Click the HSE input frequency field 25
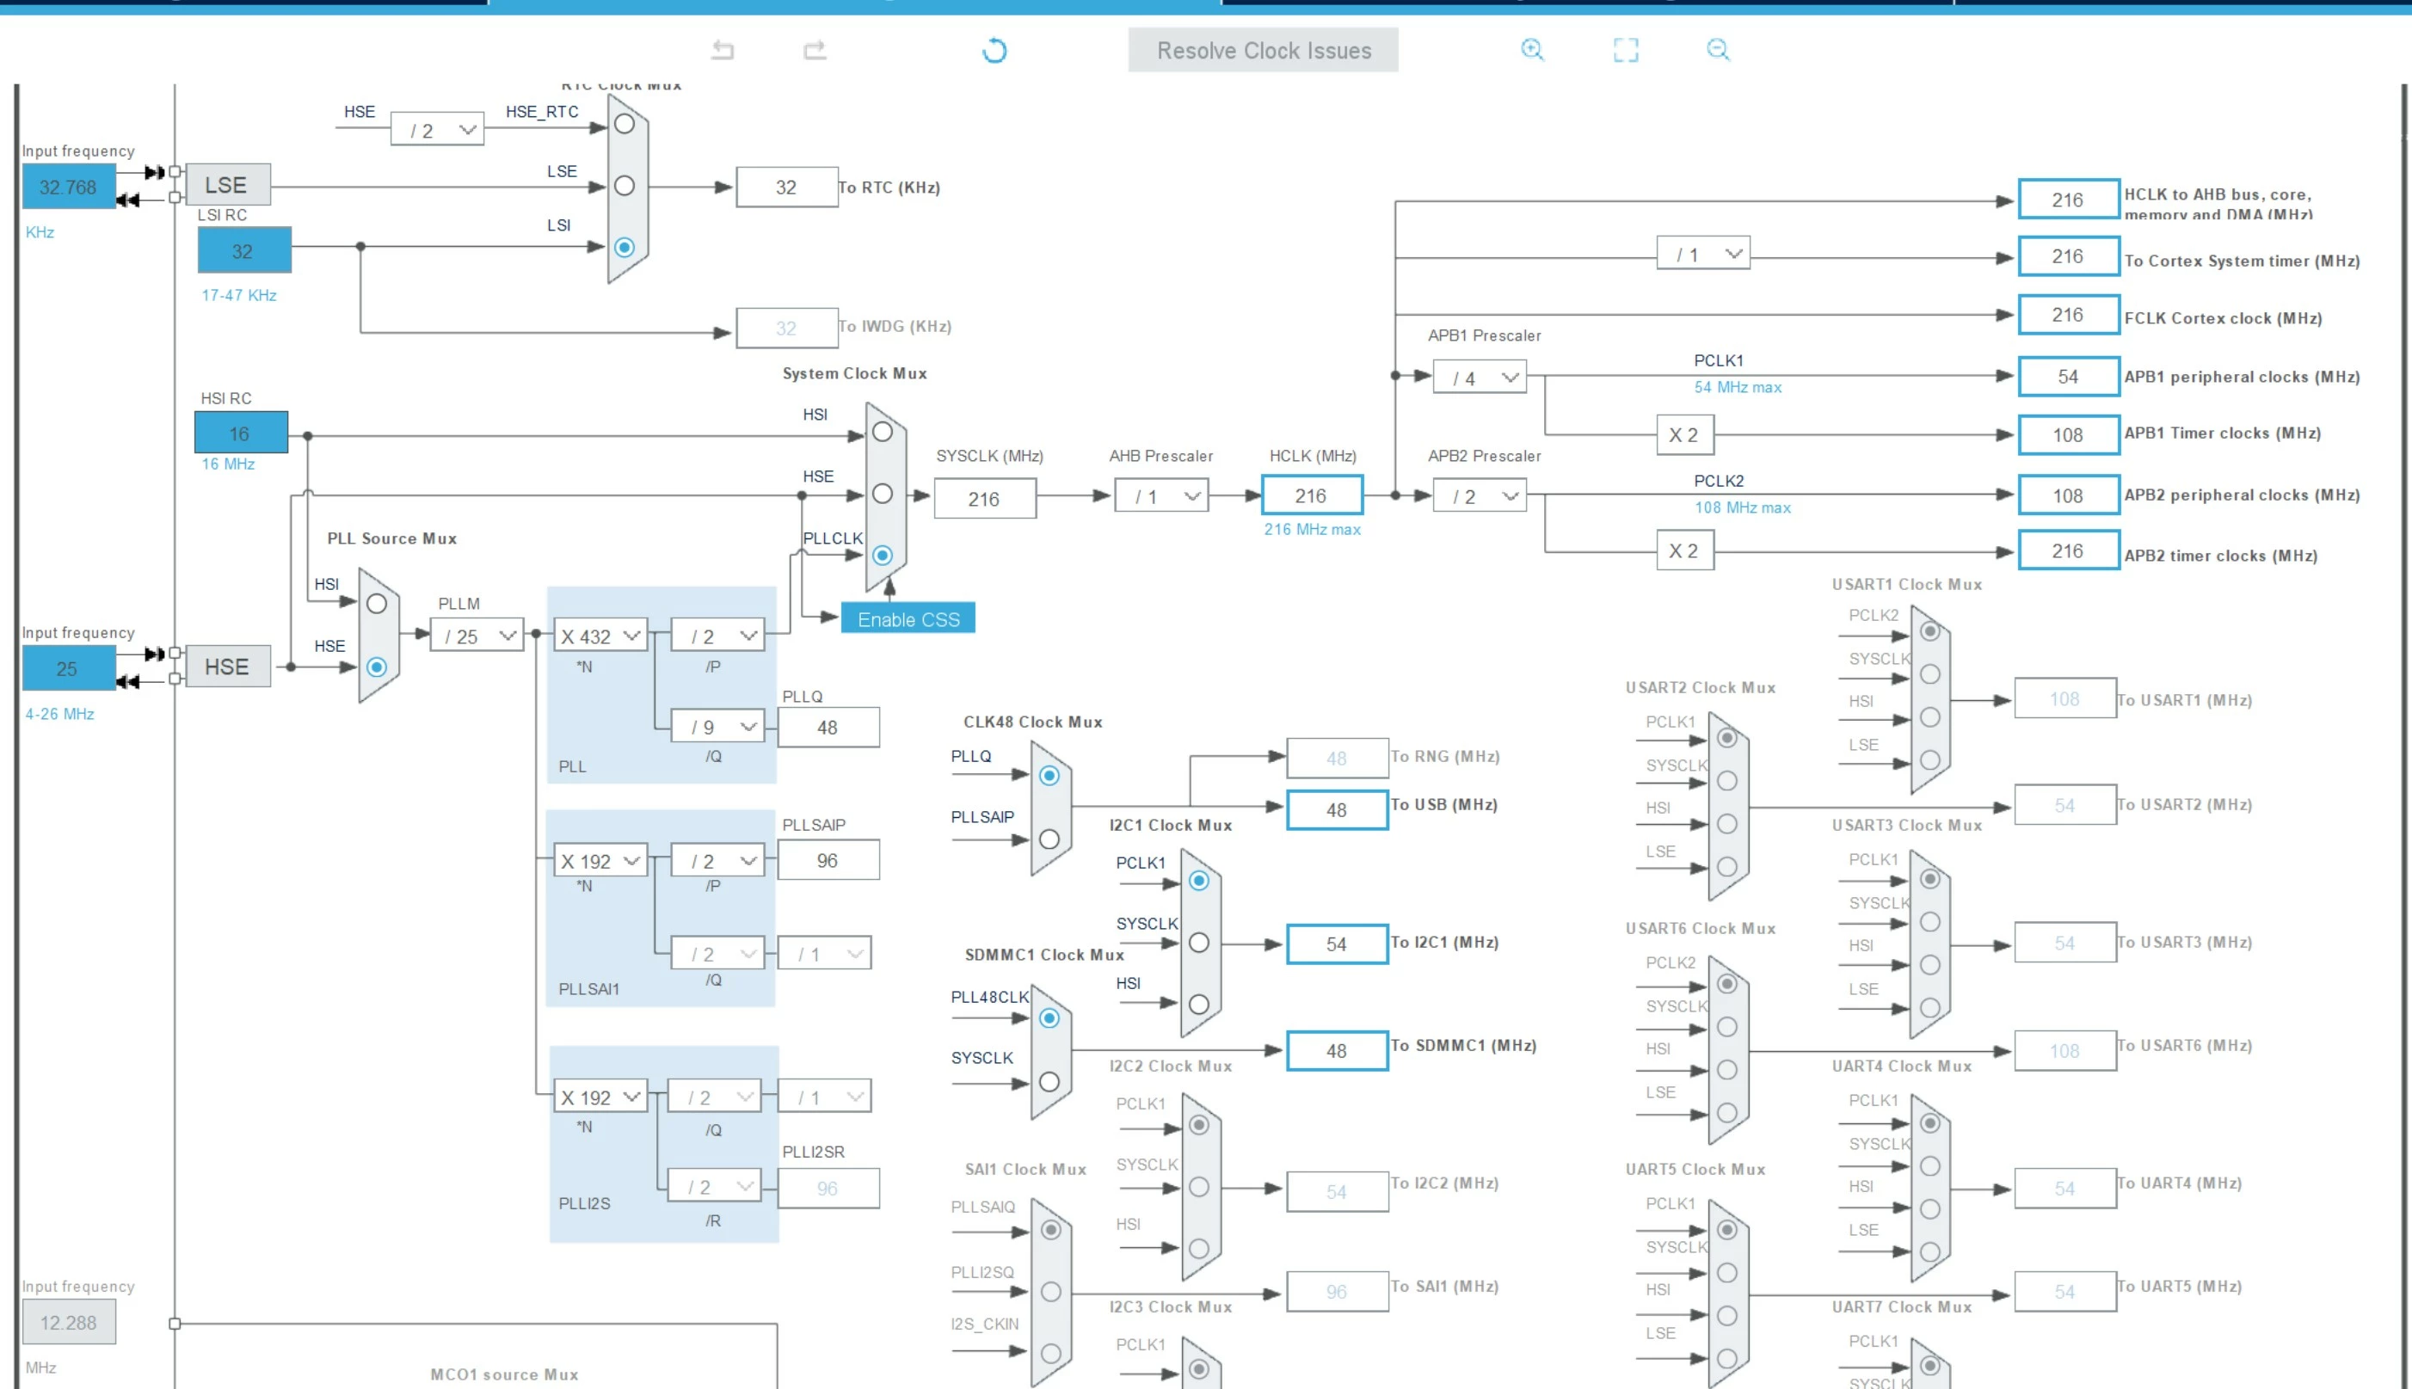Image resolution: width=2412 pixels, height=1389 pixels. (x=69, y=669)
